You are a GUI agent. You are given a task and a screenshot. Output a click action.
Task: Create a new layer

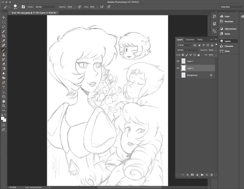pyautogui.click(x=207, y=175)
